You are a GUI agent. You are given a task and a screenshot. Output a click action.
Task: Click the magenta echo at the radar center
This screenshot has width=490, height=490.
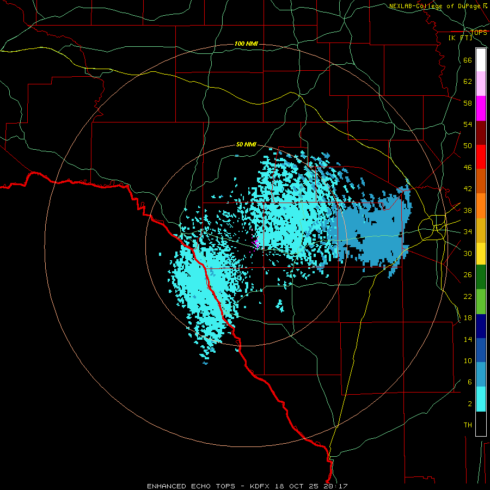pos(256,243)
